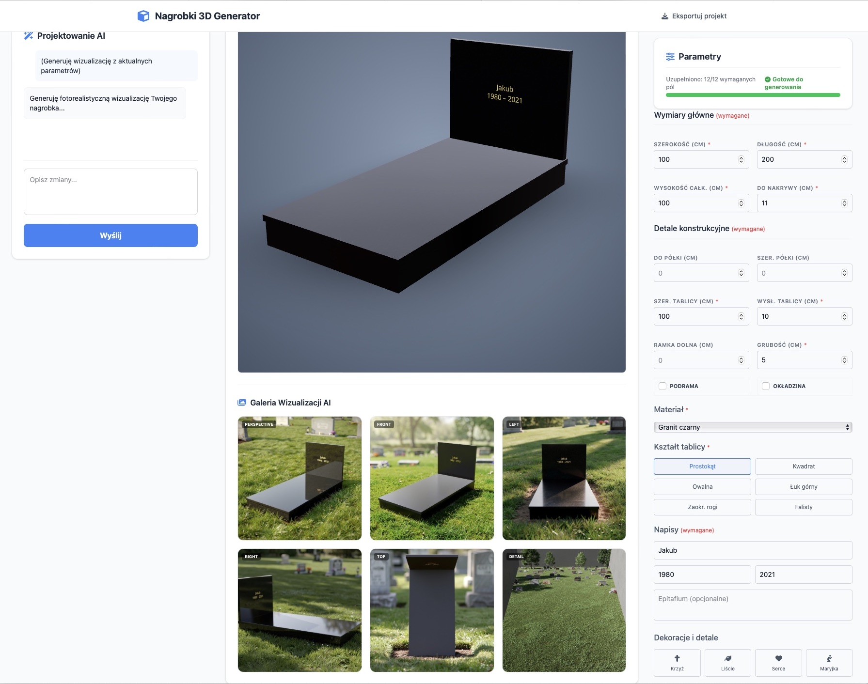Image resolution: width=868 pixels, height=684 pixels.
Task: Enable the Okładzina checkbox
Action: tap(766, 386)
